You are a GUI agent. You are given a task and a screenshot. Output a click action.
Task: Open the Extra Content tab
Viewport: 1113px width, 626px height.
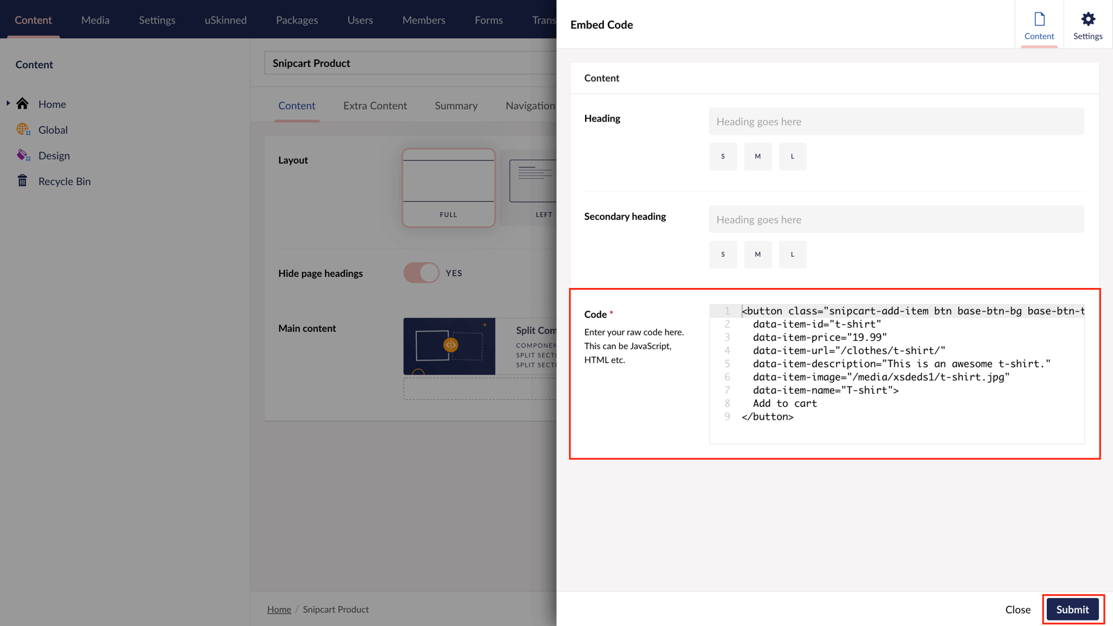pos(375,106)
